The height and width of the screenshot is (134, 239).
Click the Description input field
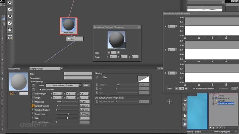(x=78, y=78)
